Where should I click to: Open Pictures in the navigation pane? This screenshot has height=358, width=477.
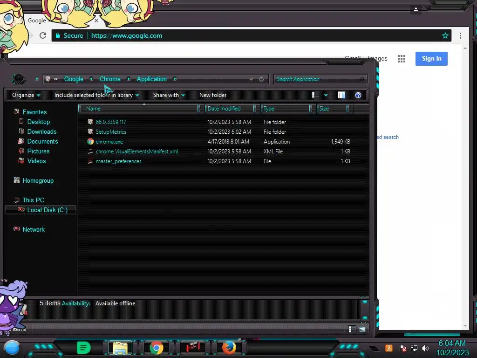tap(38, 151)
